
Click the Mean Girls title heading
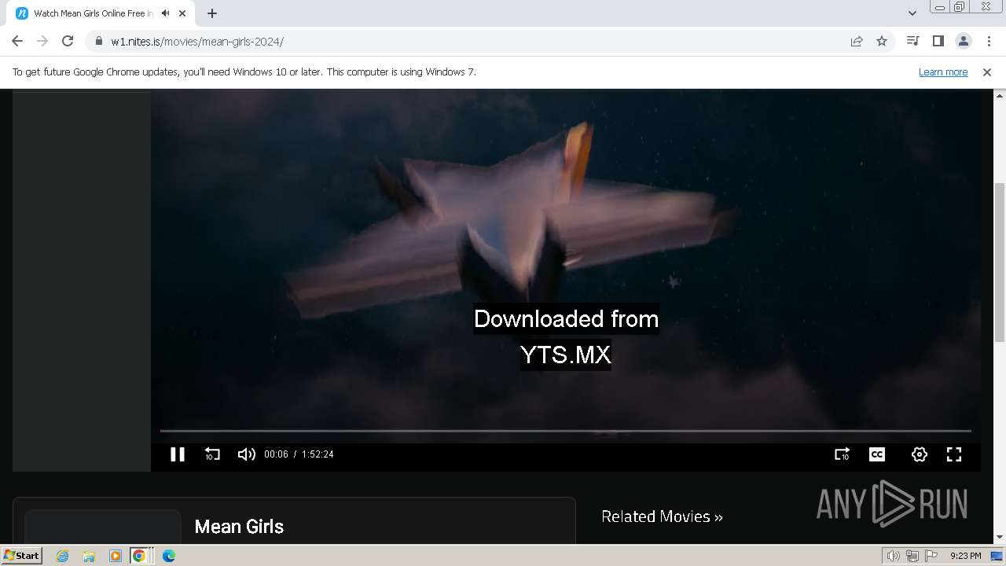click(239, 527)
